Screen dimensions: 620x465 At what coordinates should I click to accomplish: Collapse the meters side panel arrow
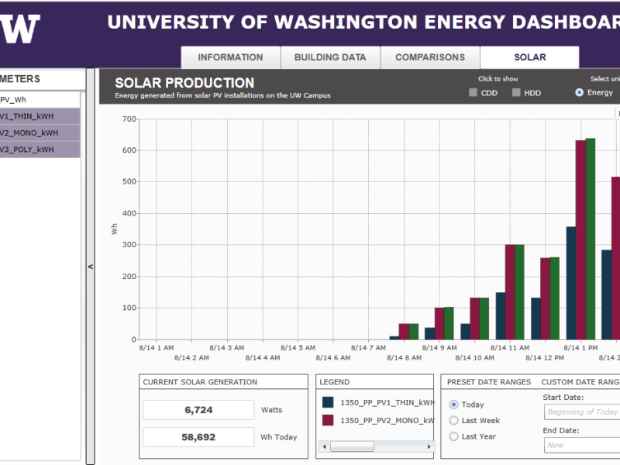90,267
